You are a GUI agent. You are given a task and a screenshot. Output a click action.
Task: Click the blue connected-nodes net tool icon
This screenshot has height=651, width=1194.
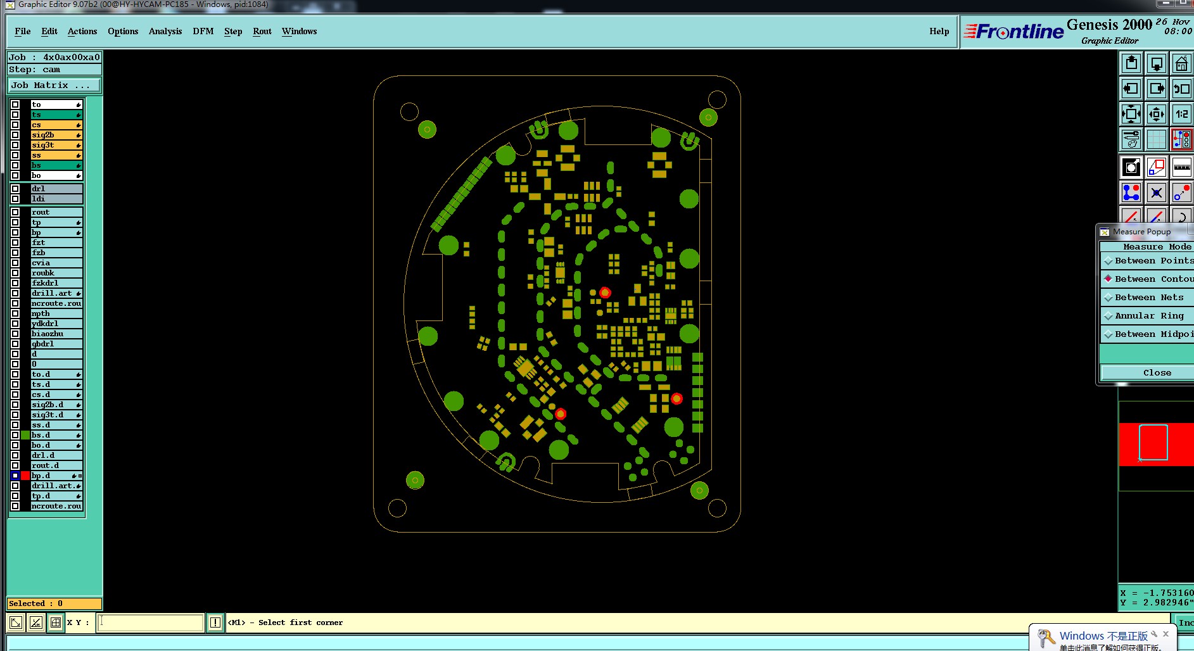click(x=1131, y=193)
